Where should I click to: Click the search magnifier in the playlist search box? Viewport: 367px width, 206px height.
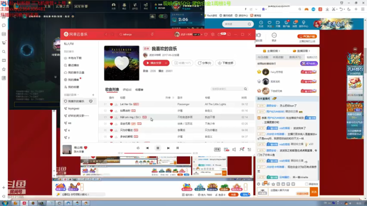(x=245, y=89)
